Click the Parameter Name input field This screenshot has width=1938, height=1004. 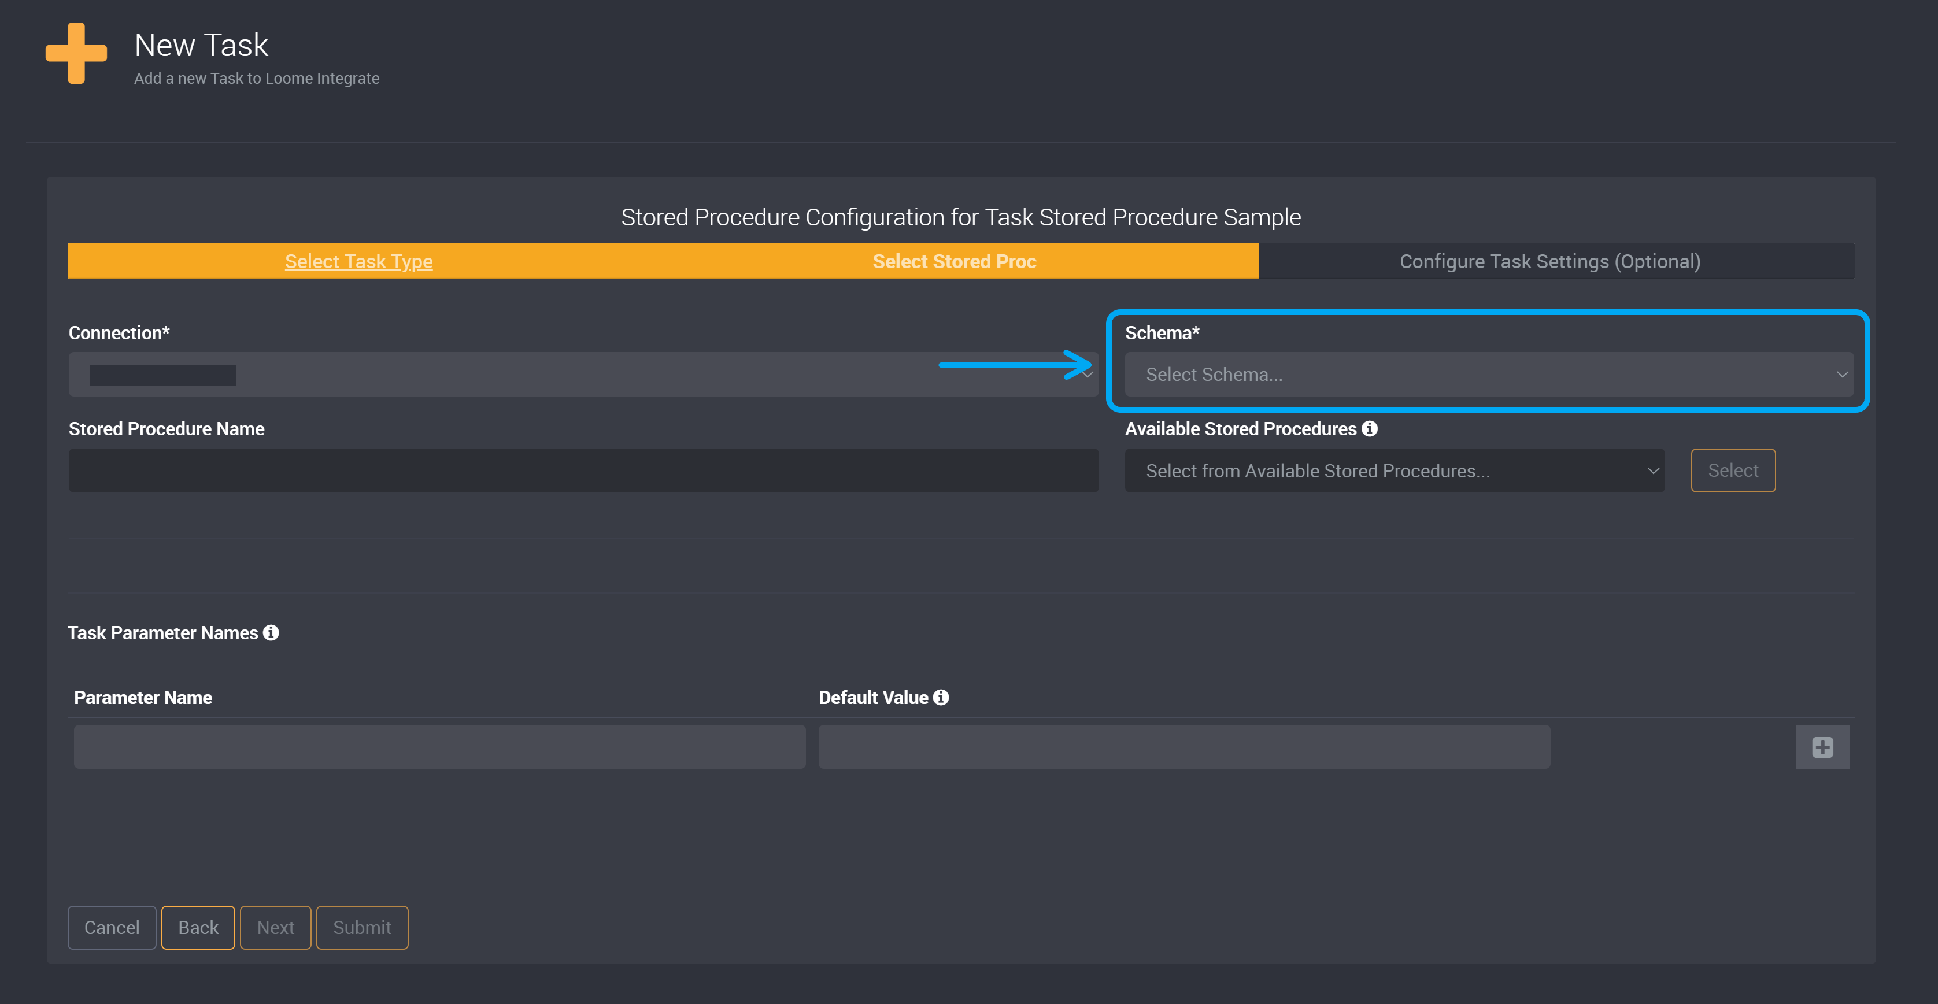(x=439, y=747)
